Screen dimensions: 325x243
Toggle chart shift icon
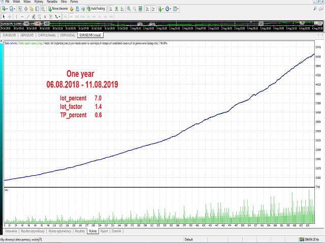(153, 9)
